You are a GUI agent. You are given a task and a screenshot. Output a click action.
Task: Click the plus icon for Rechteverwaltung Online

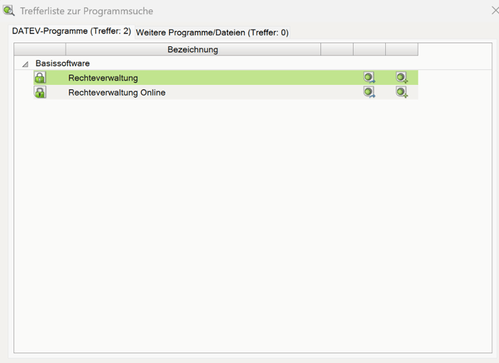(401, 92)
